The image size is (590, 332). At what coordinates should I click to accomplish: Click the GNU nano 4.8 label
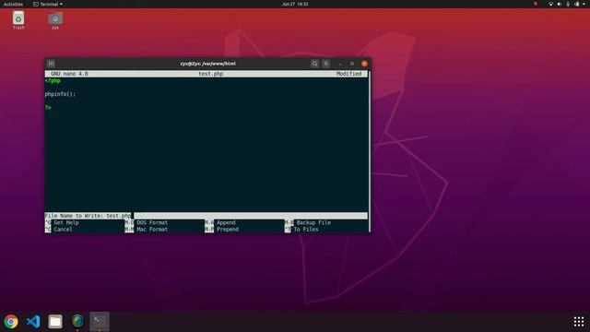click(69, 74)
